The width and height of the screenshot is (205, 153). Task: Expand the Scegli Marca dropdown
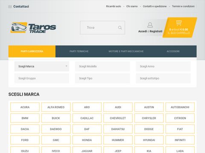point(42,66)
